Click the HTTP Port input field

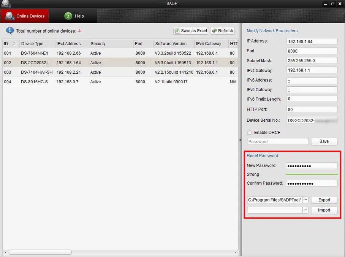312,109
